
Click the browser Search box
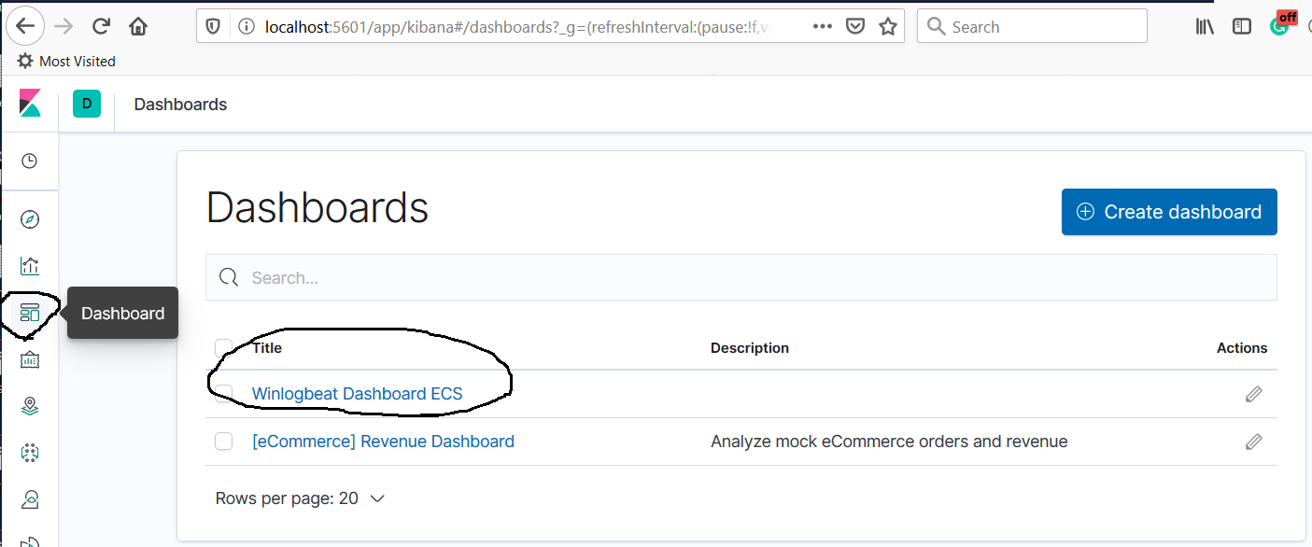point(1032,26)
